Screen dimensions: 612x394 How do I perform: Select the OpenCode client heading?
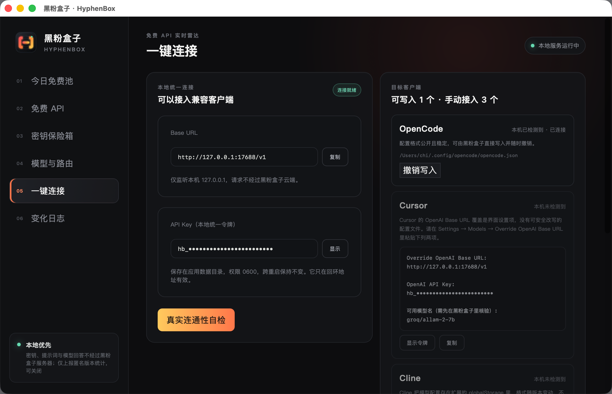(x=421, y=129)
